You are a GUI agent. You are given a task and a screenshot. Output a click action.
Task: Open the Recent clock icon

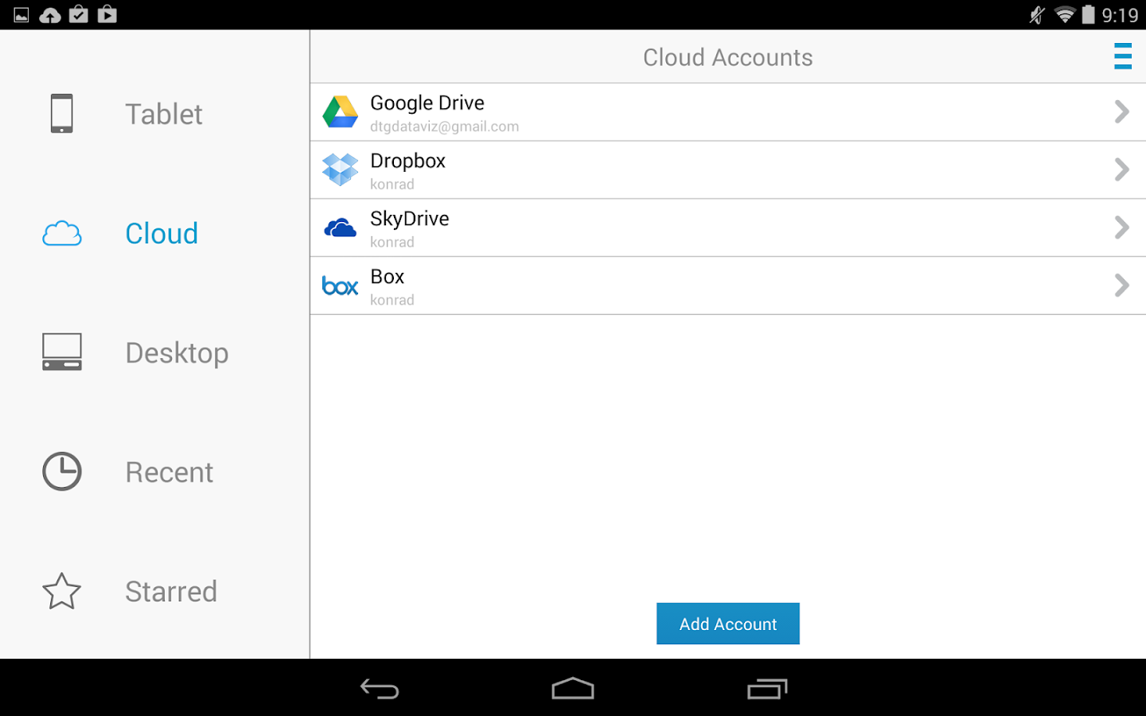(x=61, y=472)
